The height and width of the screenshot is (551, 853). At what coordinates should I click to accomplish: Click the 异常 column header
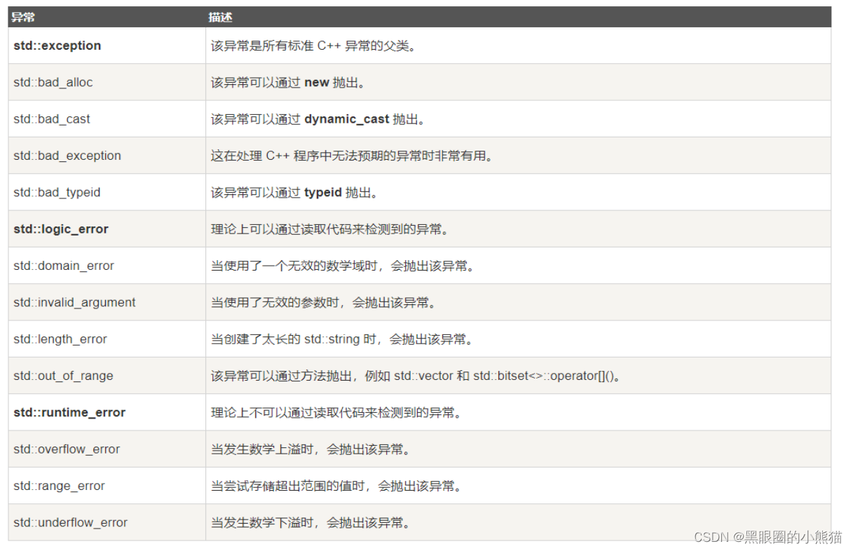point(107,17)
